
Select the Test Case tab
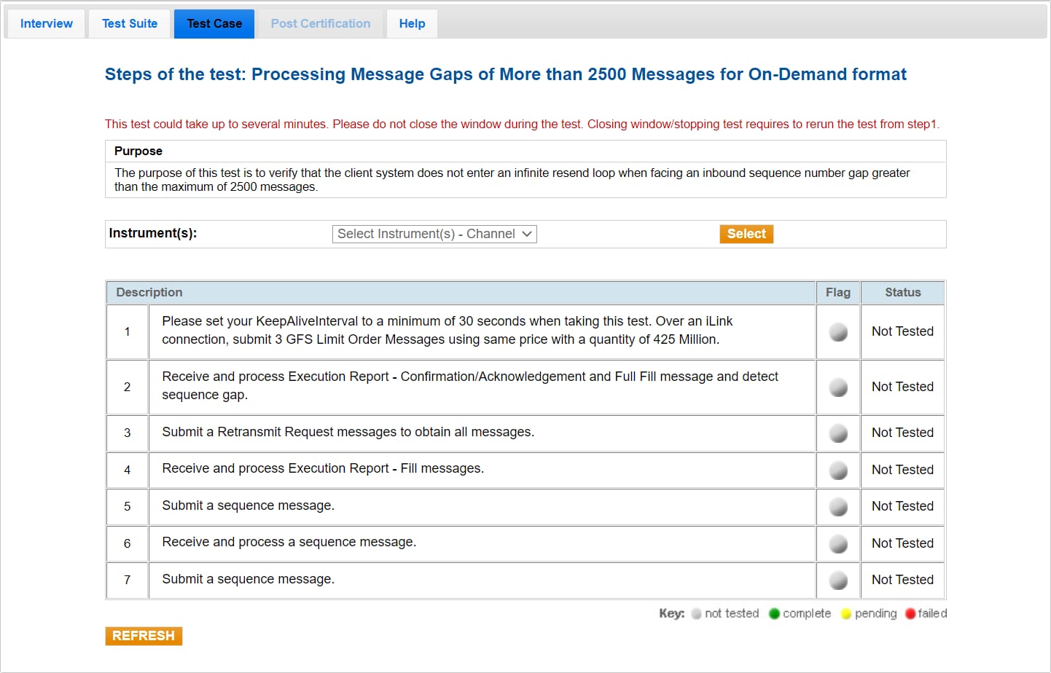pyautogui.click(x=214, y=24)
